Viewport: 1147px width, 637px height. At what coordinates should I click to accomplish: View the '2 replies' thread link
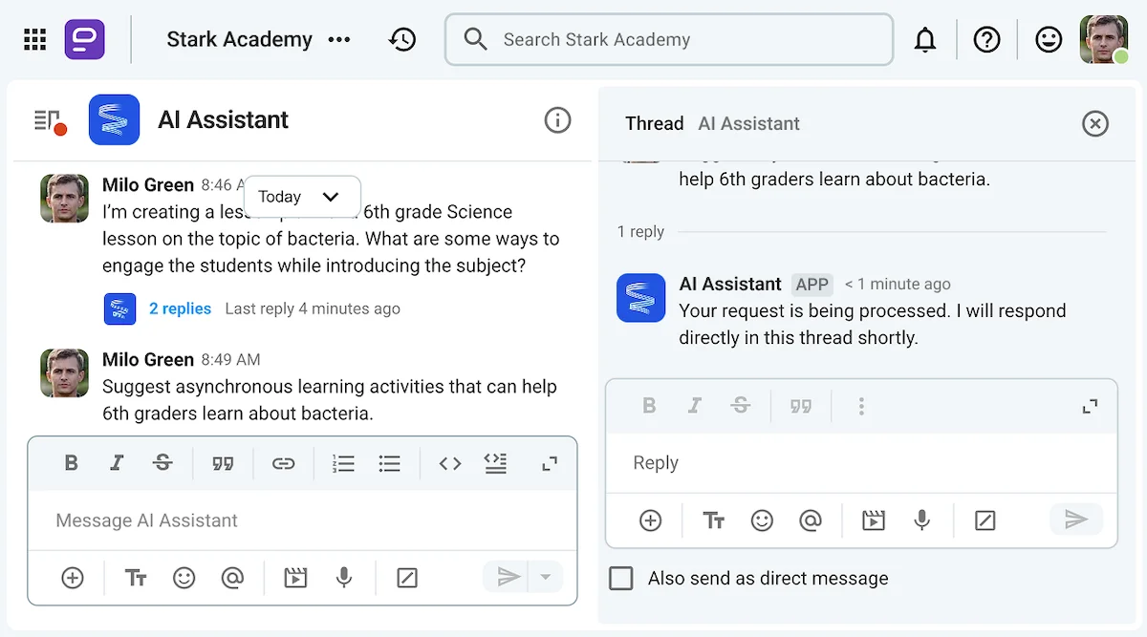[x=181, y=308]
